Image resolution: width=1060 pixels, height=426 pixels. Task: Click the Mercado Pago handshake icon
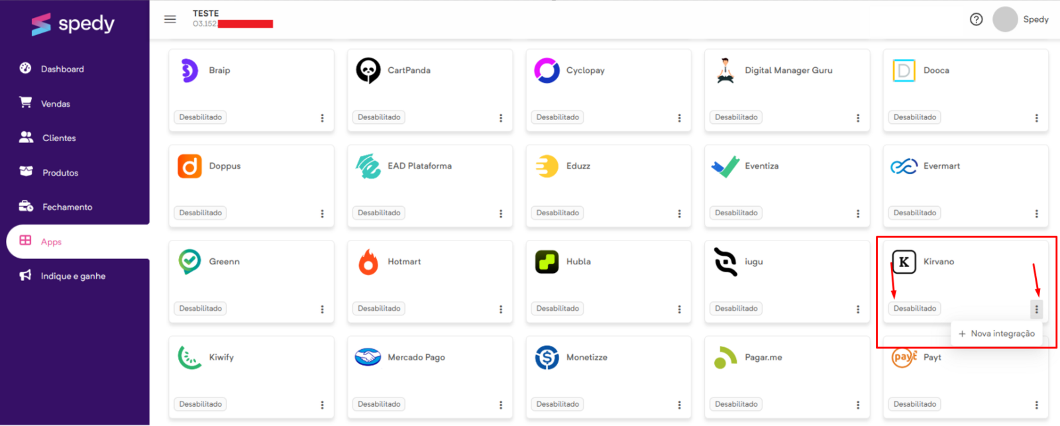(x=368, y=357)
